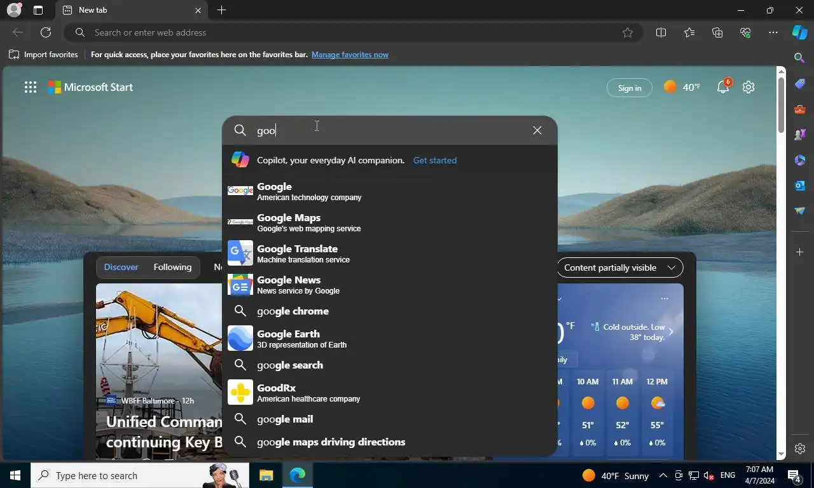Image resolution: width=814 pixels, height=488 pixels.
Task: Open taskbar weather 40°F Sunny widget
Action: coord(616,475)
